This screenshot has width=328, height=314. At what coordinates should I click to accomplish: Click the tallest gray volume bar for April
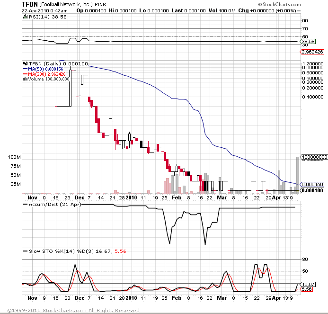tap(298, 175)
